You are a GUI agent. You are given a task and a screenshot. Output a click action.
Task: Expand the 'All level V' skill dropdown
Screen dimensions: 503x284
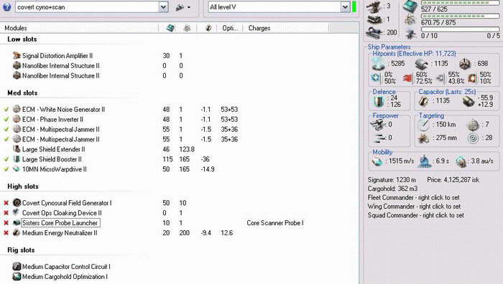pyautogui.click(x=345, y=7)
